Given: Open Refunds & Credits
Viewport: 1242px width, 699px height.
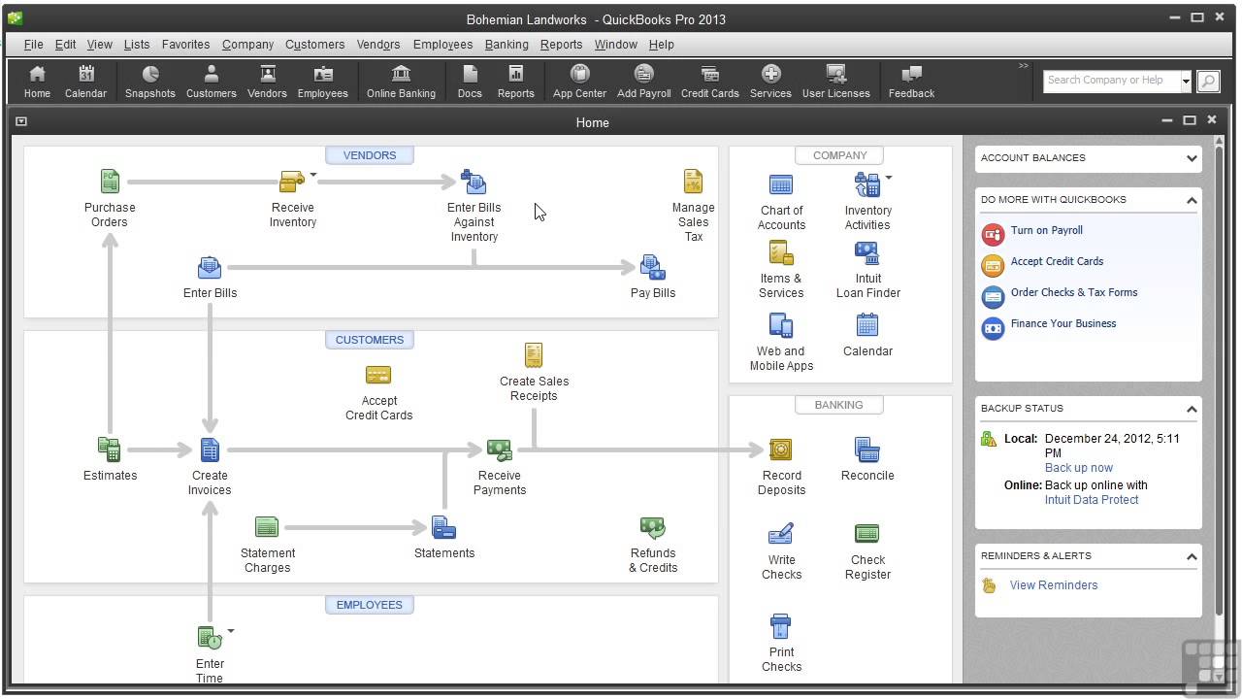Looking at the screenshot, I should [x=652, y=527].
